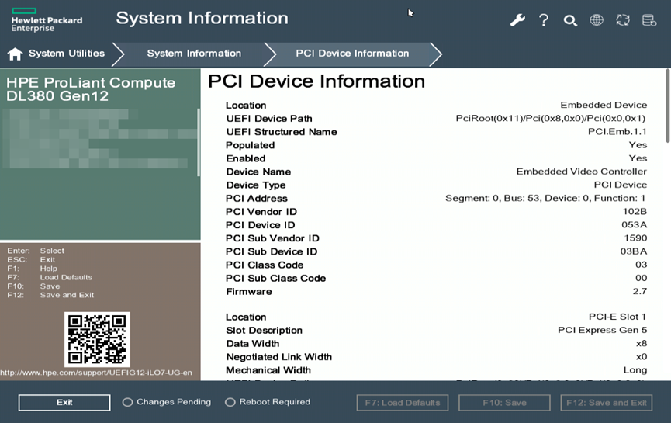Screen dimensions: 671x423
Task: Select PCI Device Information breadcrumb
Action: coord(352,54)
